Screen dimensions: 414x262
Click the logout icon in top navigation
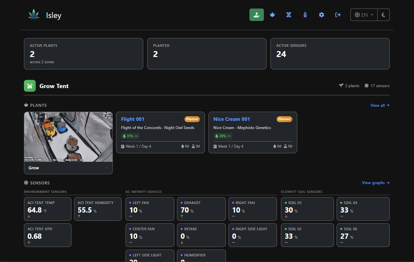tap(338, 14)
